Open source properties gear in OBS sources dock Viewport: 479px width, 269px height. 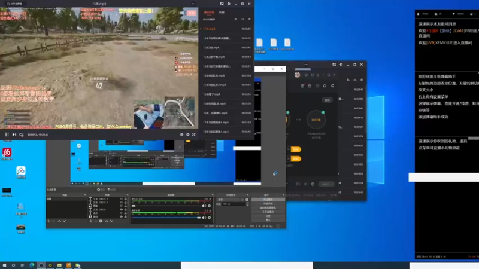click(x=101, y=221)
